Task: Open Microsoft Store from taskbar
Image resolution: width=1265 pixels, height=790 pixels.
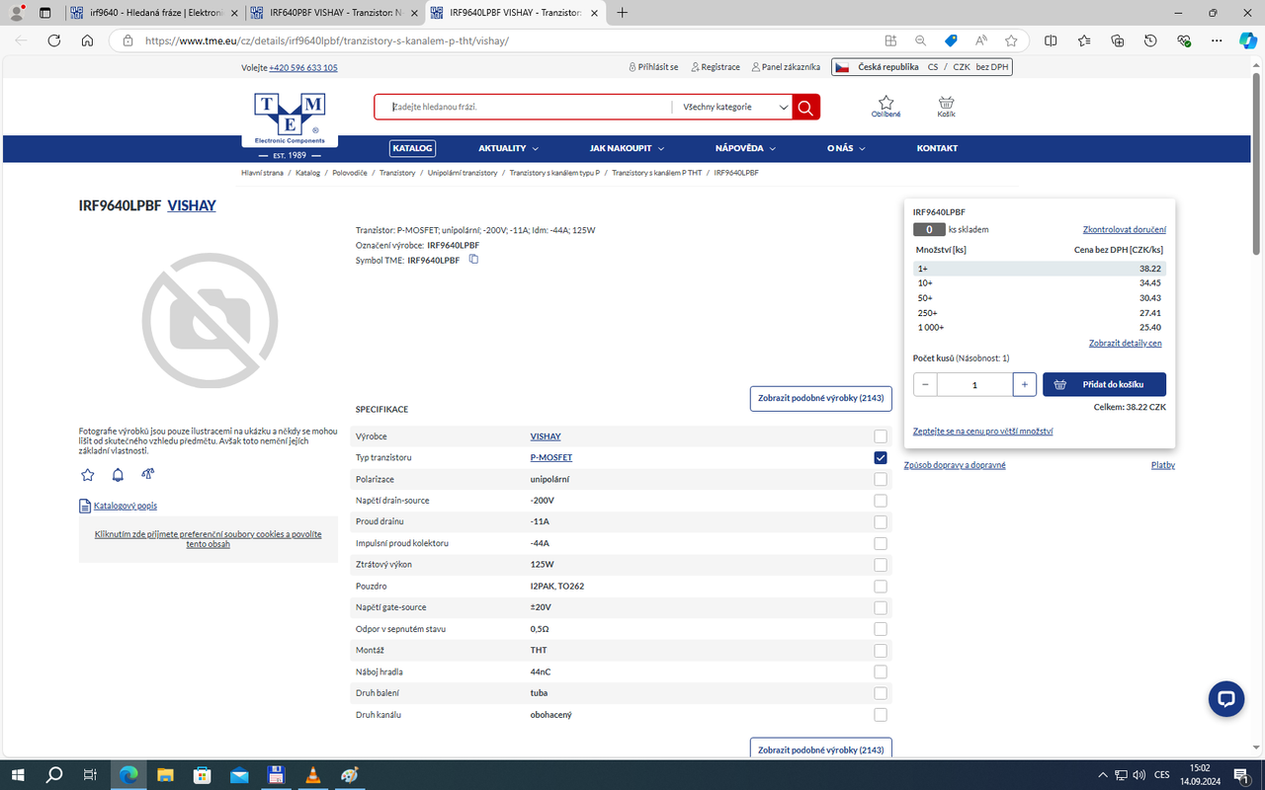Action: coord(202,775)
